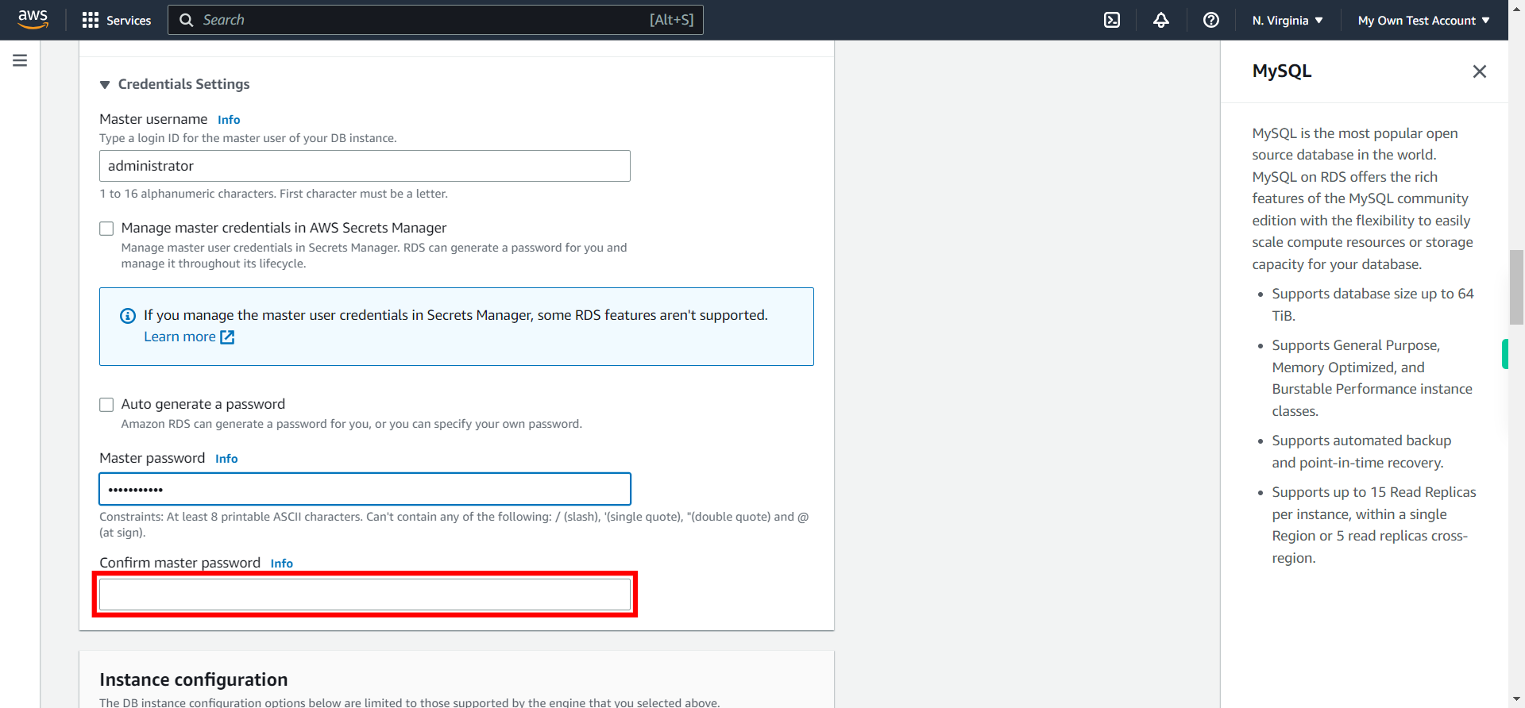Click the scrollbar down arrow
The image size is (1525, 708).
tap(1516, 700)
